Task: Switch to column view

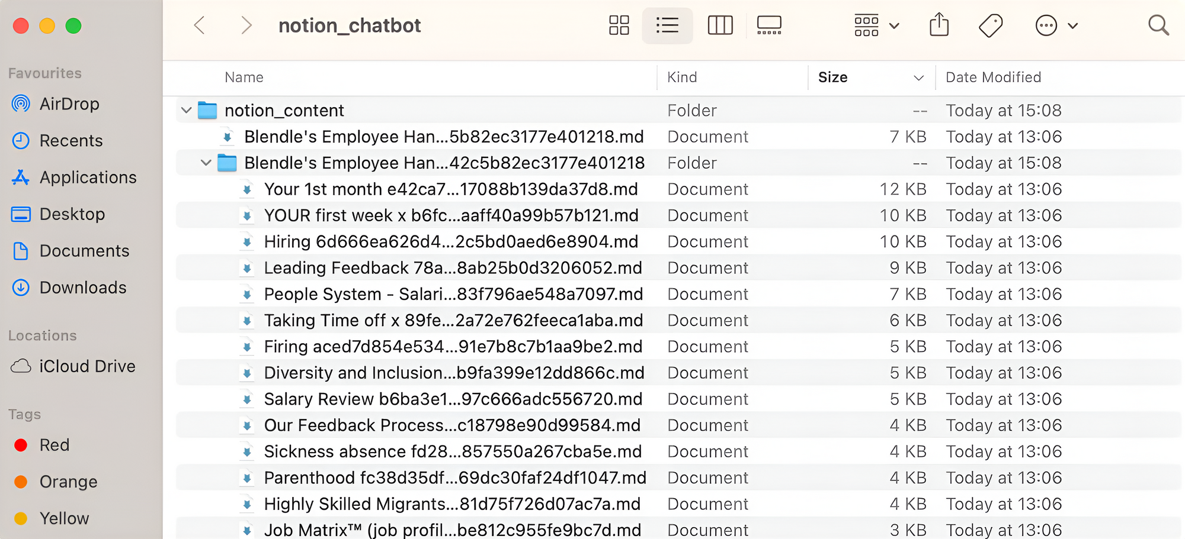Action: coord(720,25)
